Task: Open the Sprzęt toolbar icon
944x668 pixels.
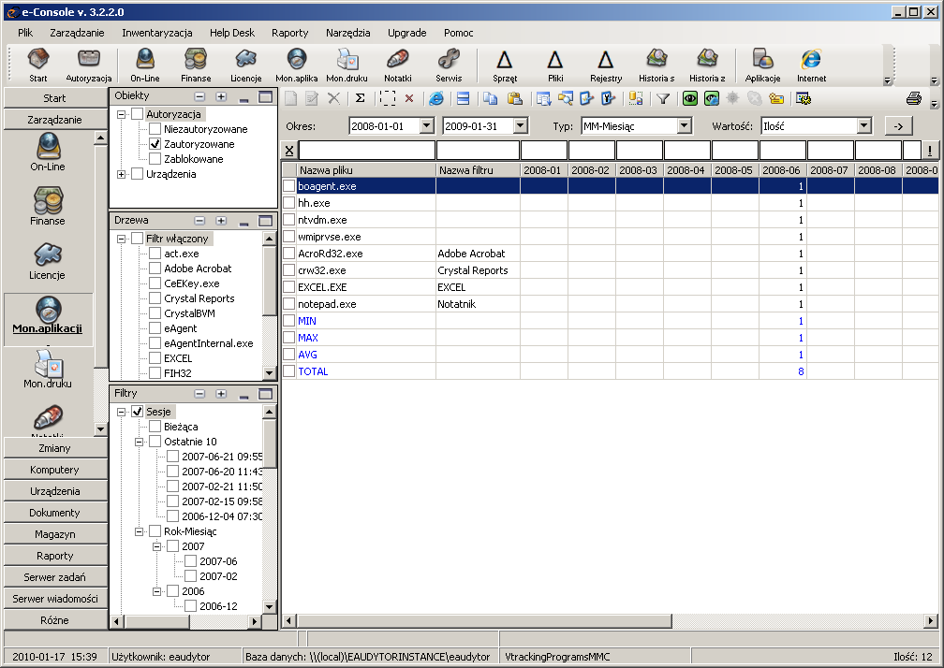Action: [x=505, y=65]
